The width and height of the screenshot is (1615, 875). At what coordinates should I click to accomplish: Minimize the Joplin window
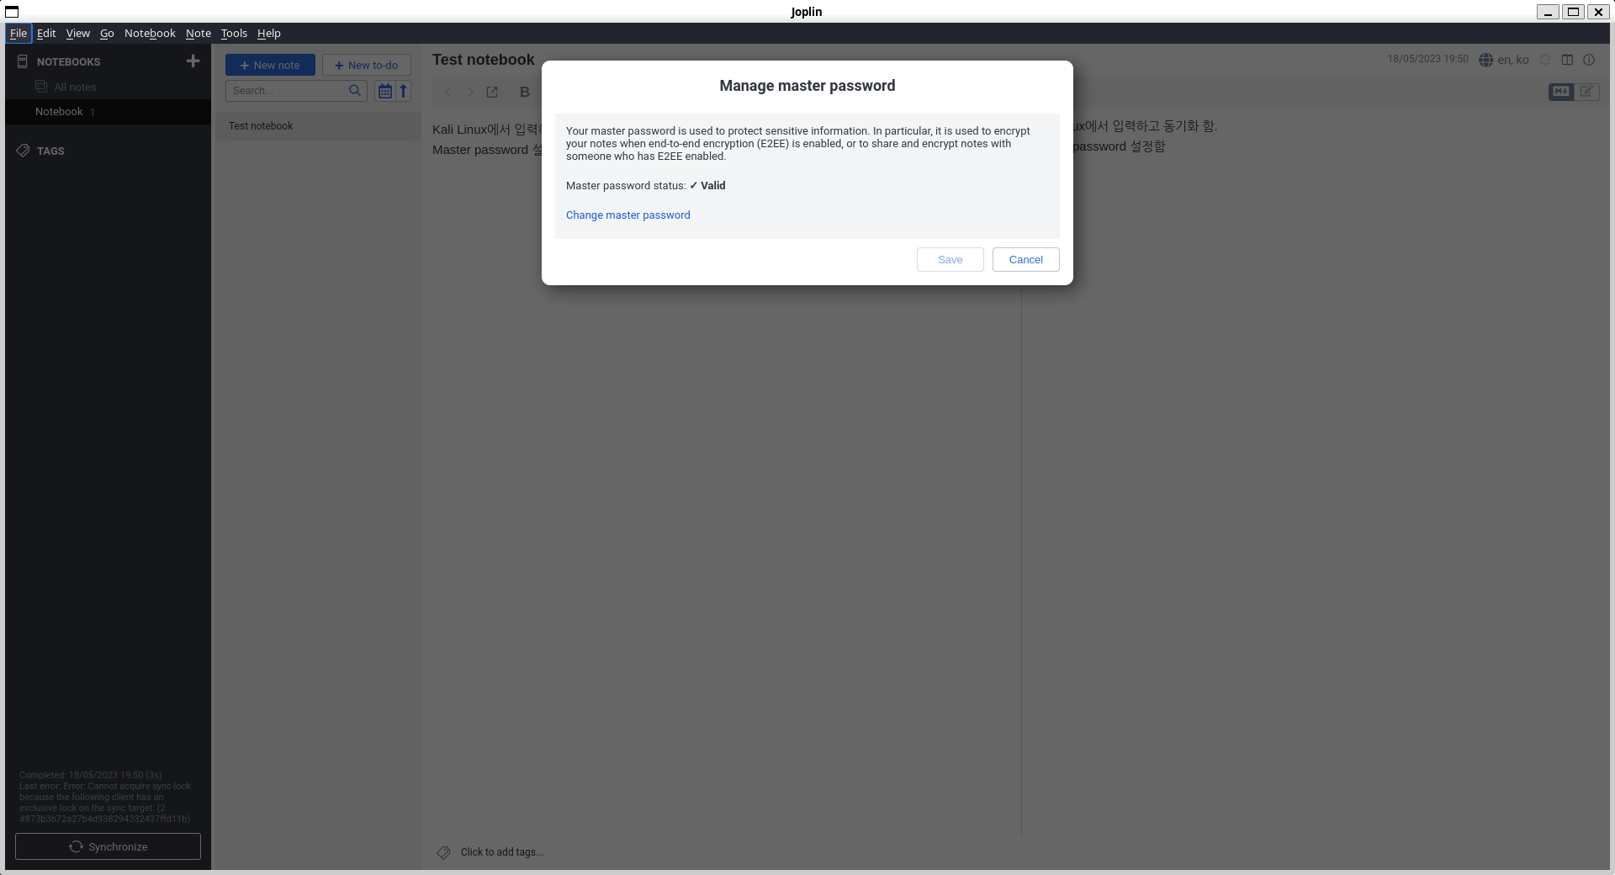tap(1548, 12)
